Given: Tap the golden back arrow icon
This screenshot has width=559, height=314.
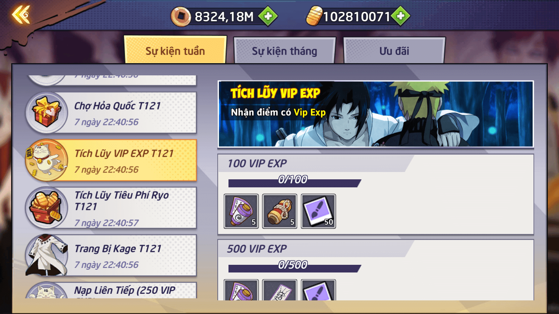Looking at the screenshot, I should point(21,15).
